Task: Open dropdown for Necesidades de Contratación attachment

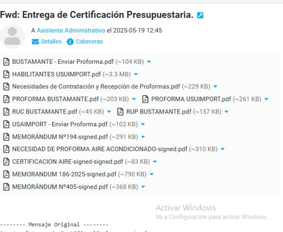Action: pyautogui.click(x=215, y=87)
